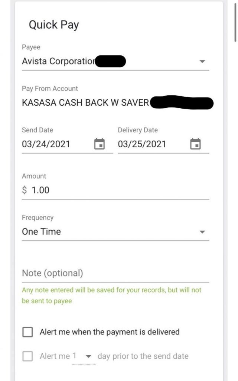Click the One Time frequency value
The image size is (238, 381).
coord(42,232)
